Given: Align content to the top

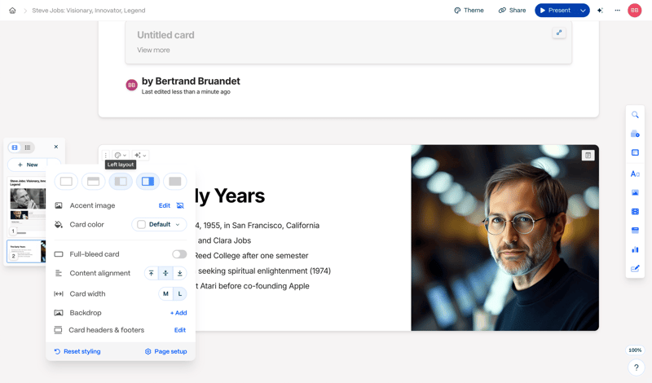Looking at the screenshot, I should [x=151, y=274].
